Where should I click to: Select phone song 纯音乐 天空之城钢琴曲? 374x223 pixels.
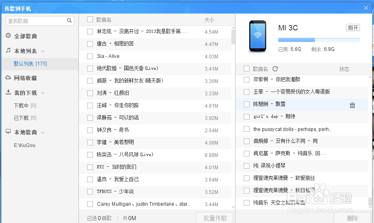tap(302, 203)
